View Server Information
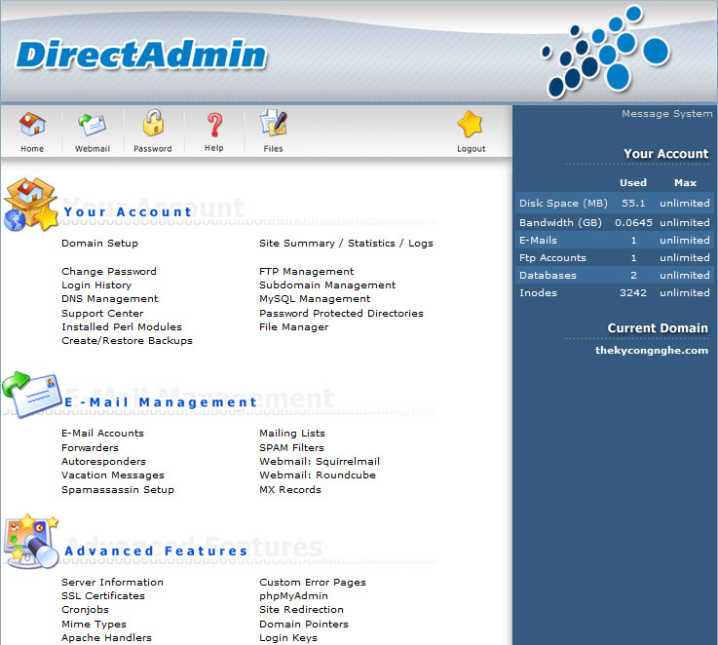 pyautogui.click(x=113, y=583)
